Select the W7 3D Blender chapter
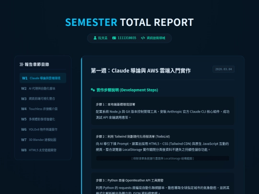259x194 pixels. pos(43,140)
